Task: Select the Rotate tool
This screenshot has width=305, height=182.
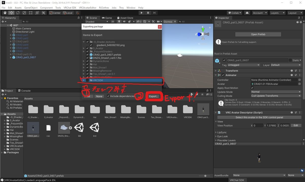Action: click(x=18, y=13)
